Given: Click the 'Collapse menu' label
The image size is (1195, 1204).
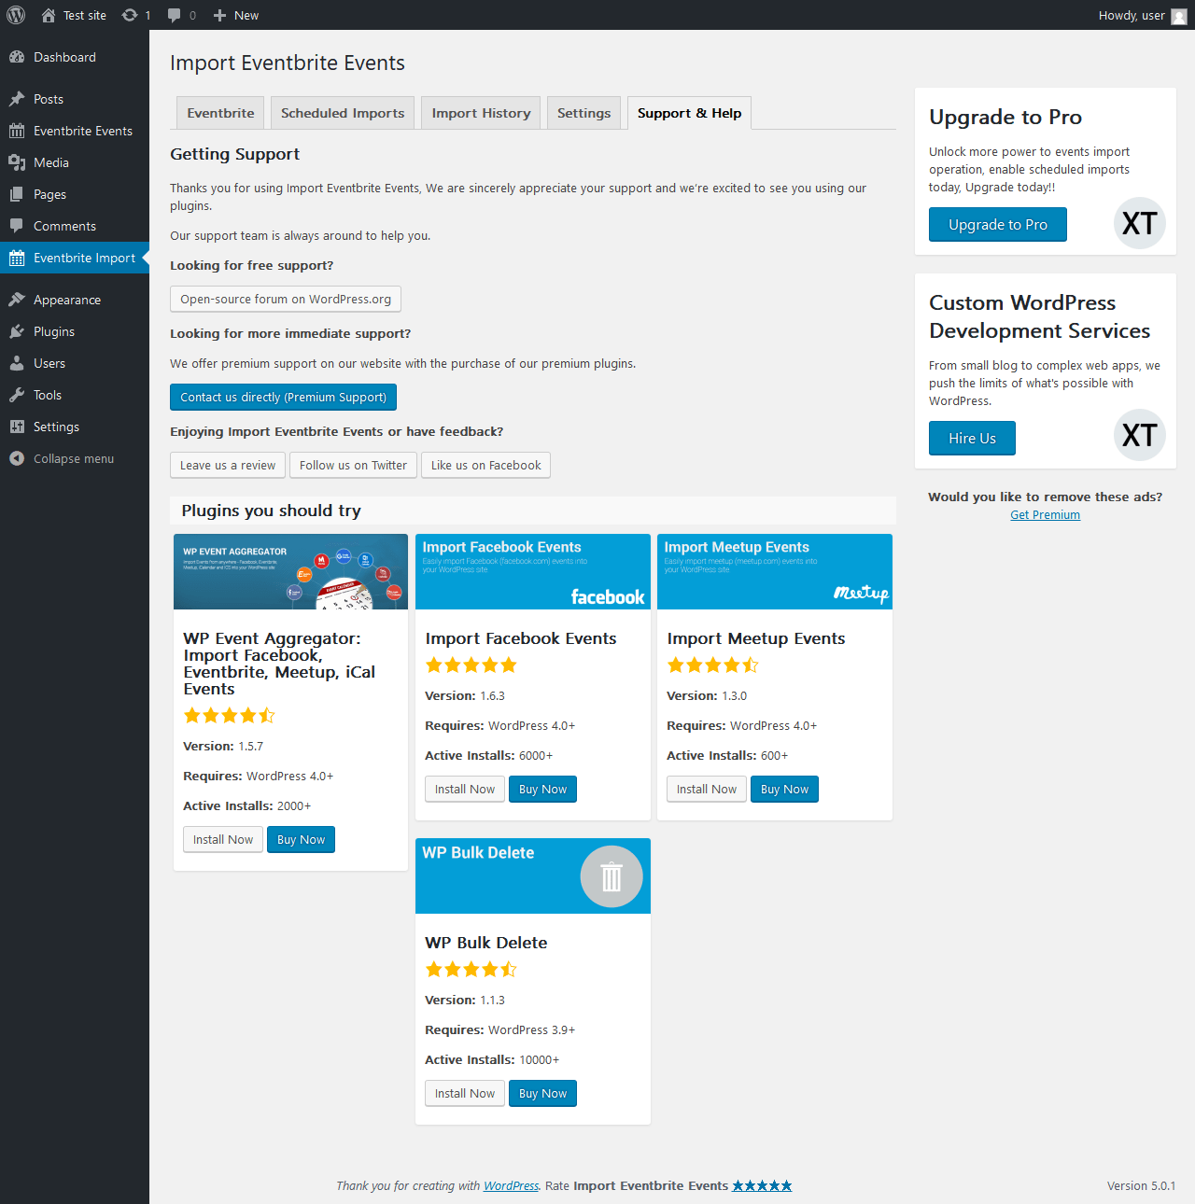Looking at the screenshot, I should coord(74,458).
